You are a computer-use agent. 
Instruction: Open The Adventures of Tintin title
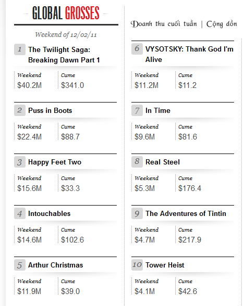coord(186,213)
